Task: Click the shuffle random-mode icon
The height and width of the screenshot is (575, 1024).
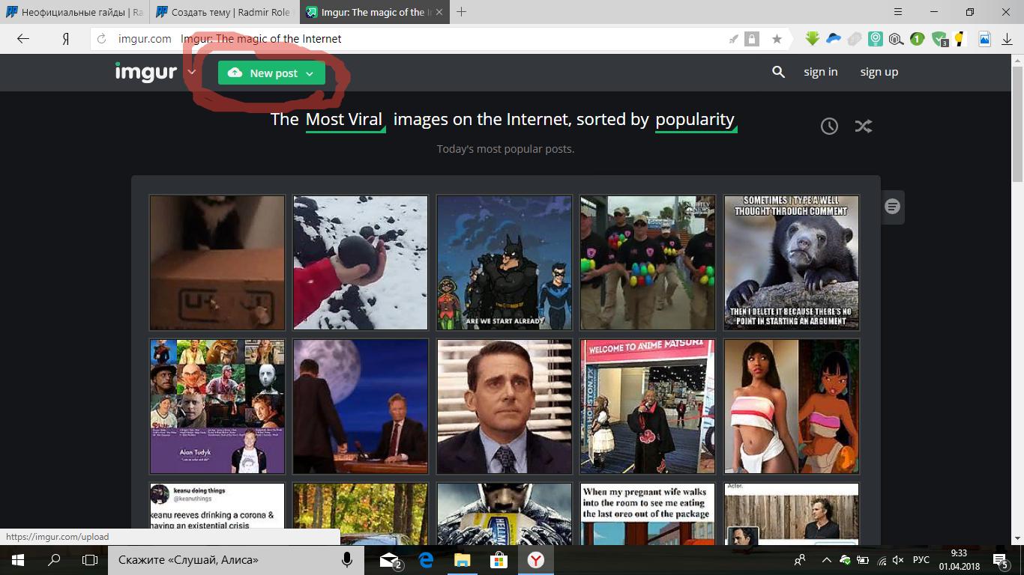Action: (x=864, y=126)
